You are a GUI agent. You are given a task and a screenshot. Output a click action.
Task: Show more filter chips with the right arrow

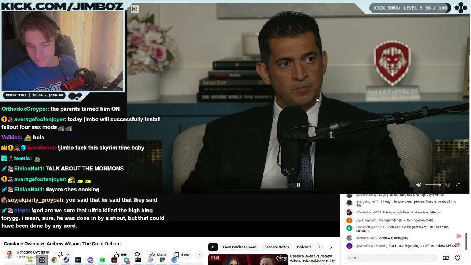tap(330, 247)
